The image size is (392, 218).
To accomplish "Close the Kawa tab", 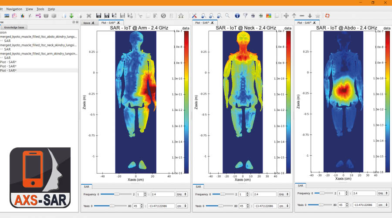I will click(93, 23).
